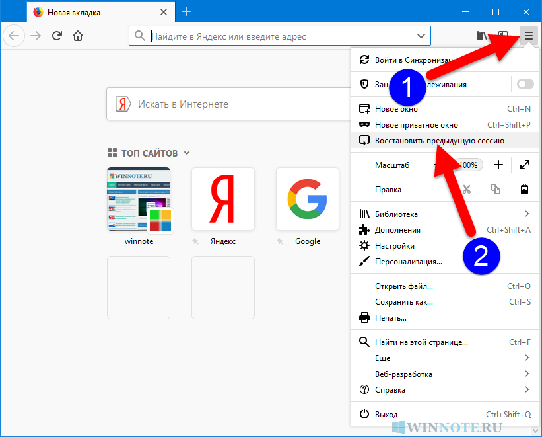Click the Cut scissors icon

pos(467,190)
